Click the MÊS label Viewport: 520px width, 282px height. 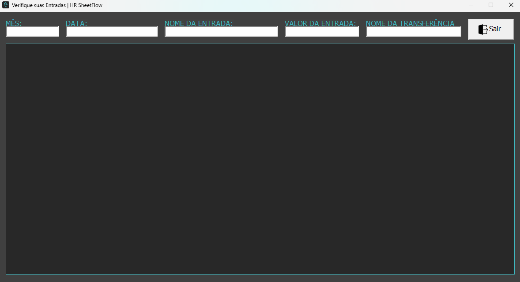[x=14, y=23]
